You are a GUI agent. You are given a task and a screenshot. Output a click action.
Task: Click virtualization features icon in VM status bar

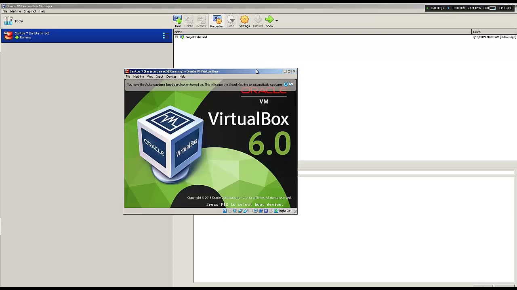266,211
